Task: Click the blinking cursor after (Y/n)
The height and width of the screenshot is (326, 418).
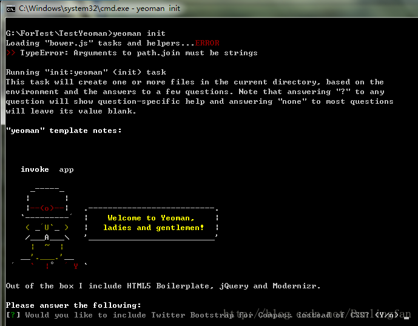Action: [406, 318]
